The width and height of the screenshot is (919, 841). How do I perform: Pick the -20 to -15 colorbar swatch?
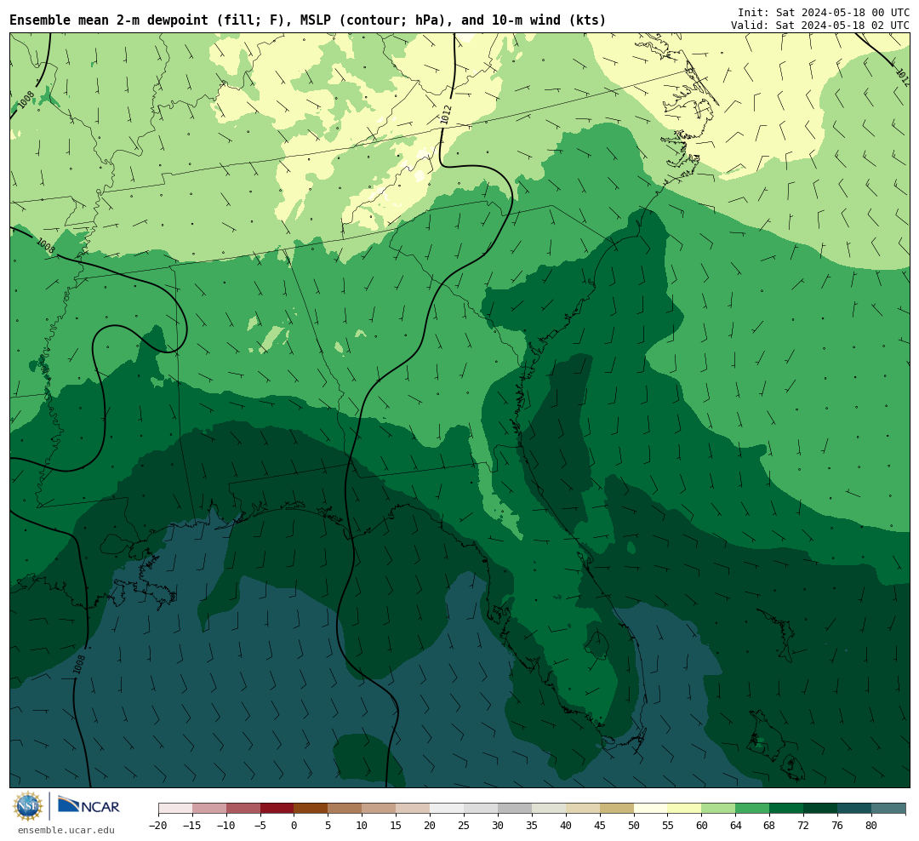[x=175, y=809]
